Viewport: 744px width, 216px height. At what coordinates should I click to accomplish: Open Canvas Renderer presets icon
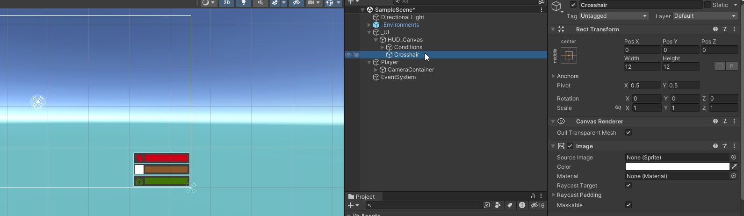point(725,121)
